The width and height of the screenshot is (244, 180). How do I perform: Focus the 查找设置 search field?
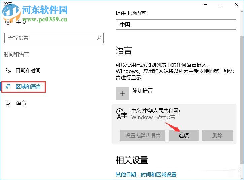pos(54,38)
